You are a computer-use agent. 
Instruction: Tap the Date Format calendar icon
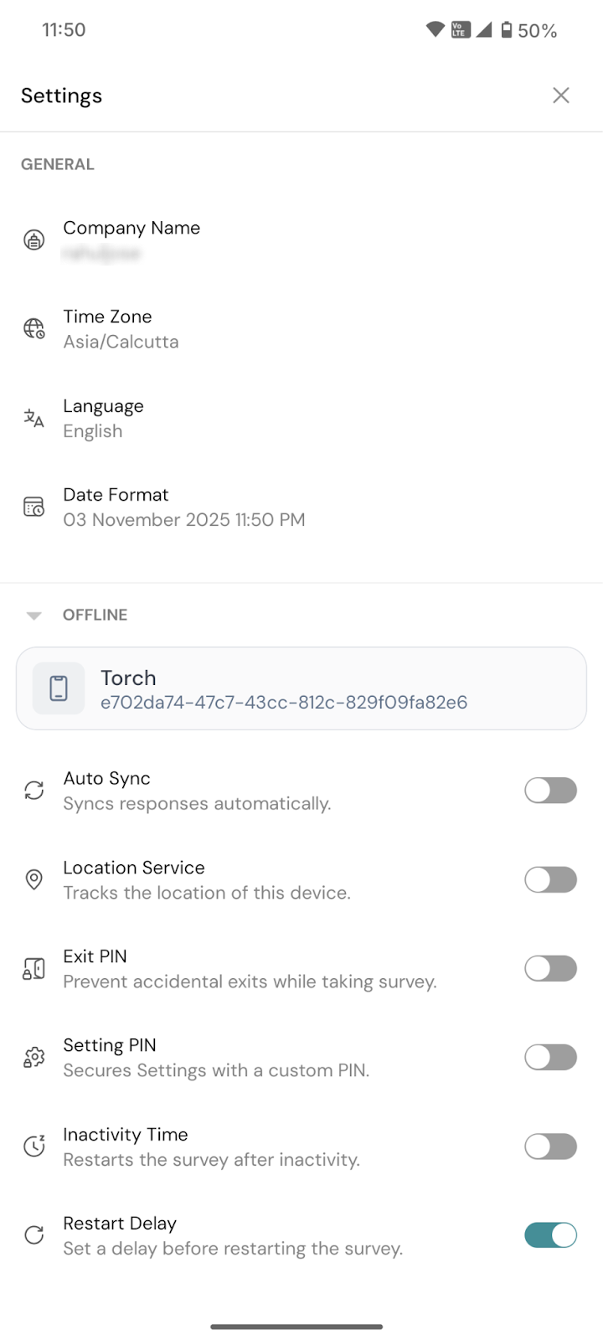(33, 507)
